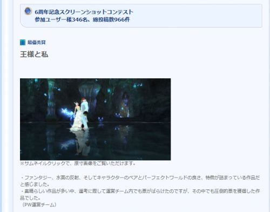Open the winning screenshot thumbnail full size
The image size is (270, 212).
[95, 119]
